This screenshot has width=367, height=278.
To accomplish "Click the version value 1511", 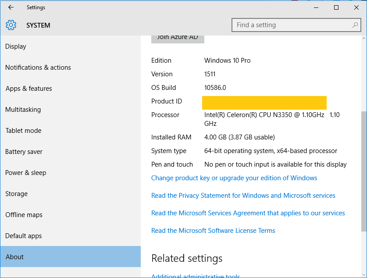I will (x=210, y=74).
